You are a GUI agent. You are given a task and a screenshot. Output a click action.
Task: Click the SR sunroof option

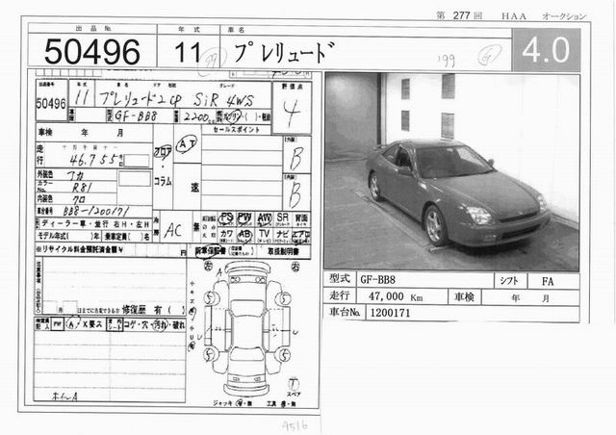(282, 218)
